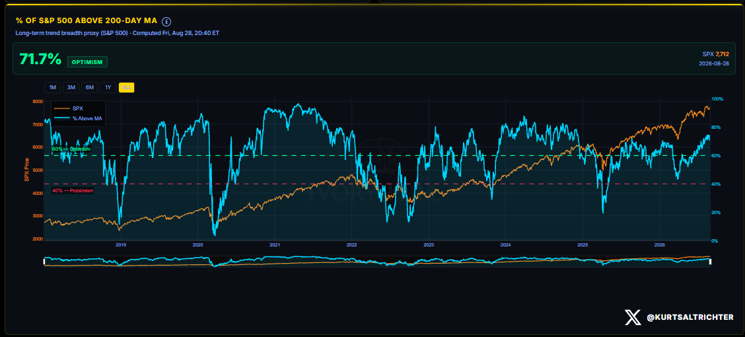Screen dimensions: 745x337
Task: Toggle SPX series in chart legend
Action: point(70,109)
